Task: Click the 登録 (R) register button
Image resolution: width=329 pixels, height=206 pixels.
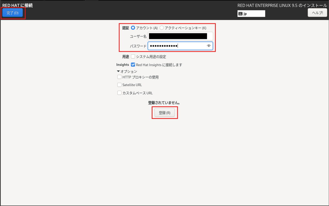Action: pyautogui.click(x=164, y=113)
